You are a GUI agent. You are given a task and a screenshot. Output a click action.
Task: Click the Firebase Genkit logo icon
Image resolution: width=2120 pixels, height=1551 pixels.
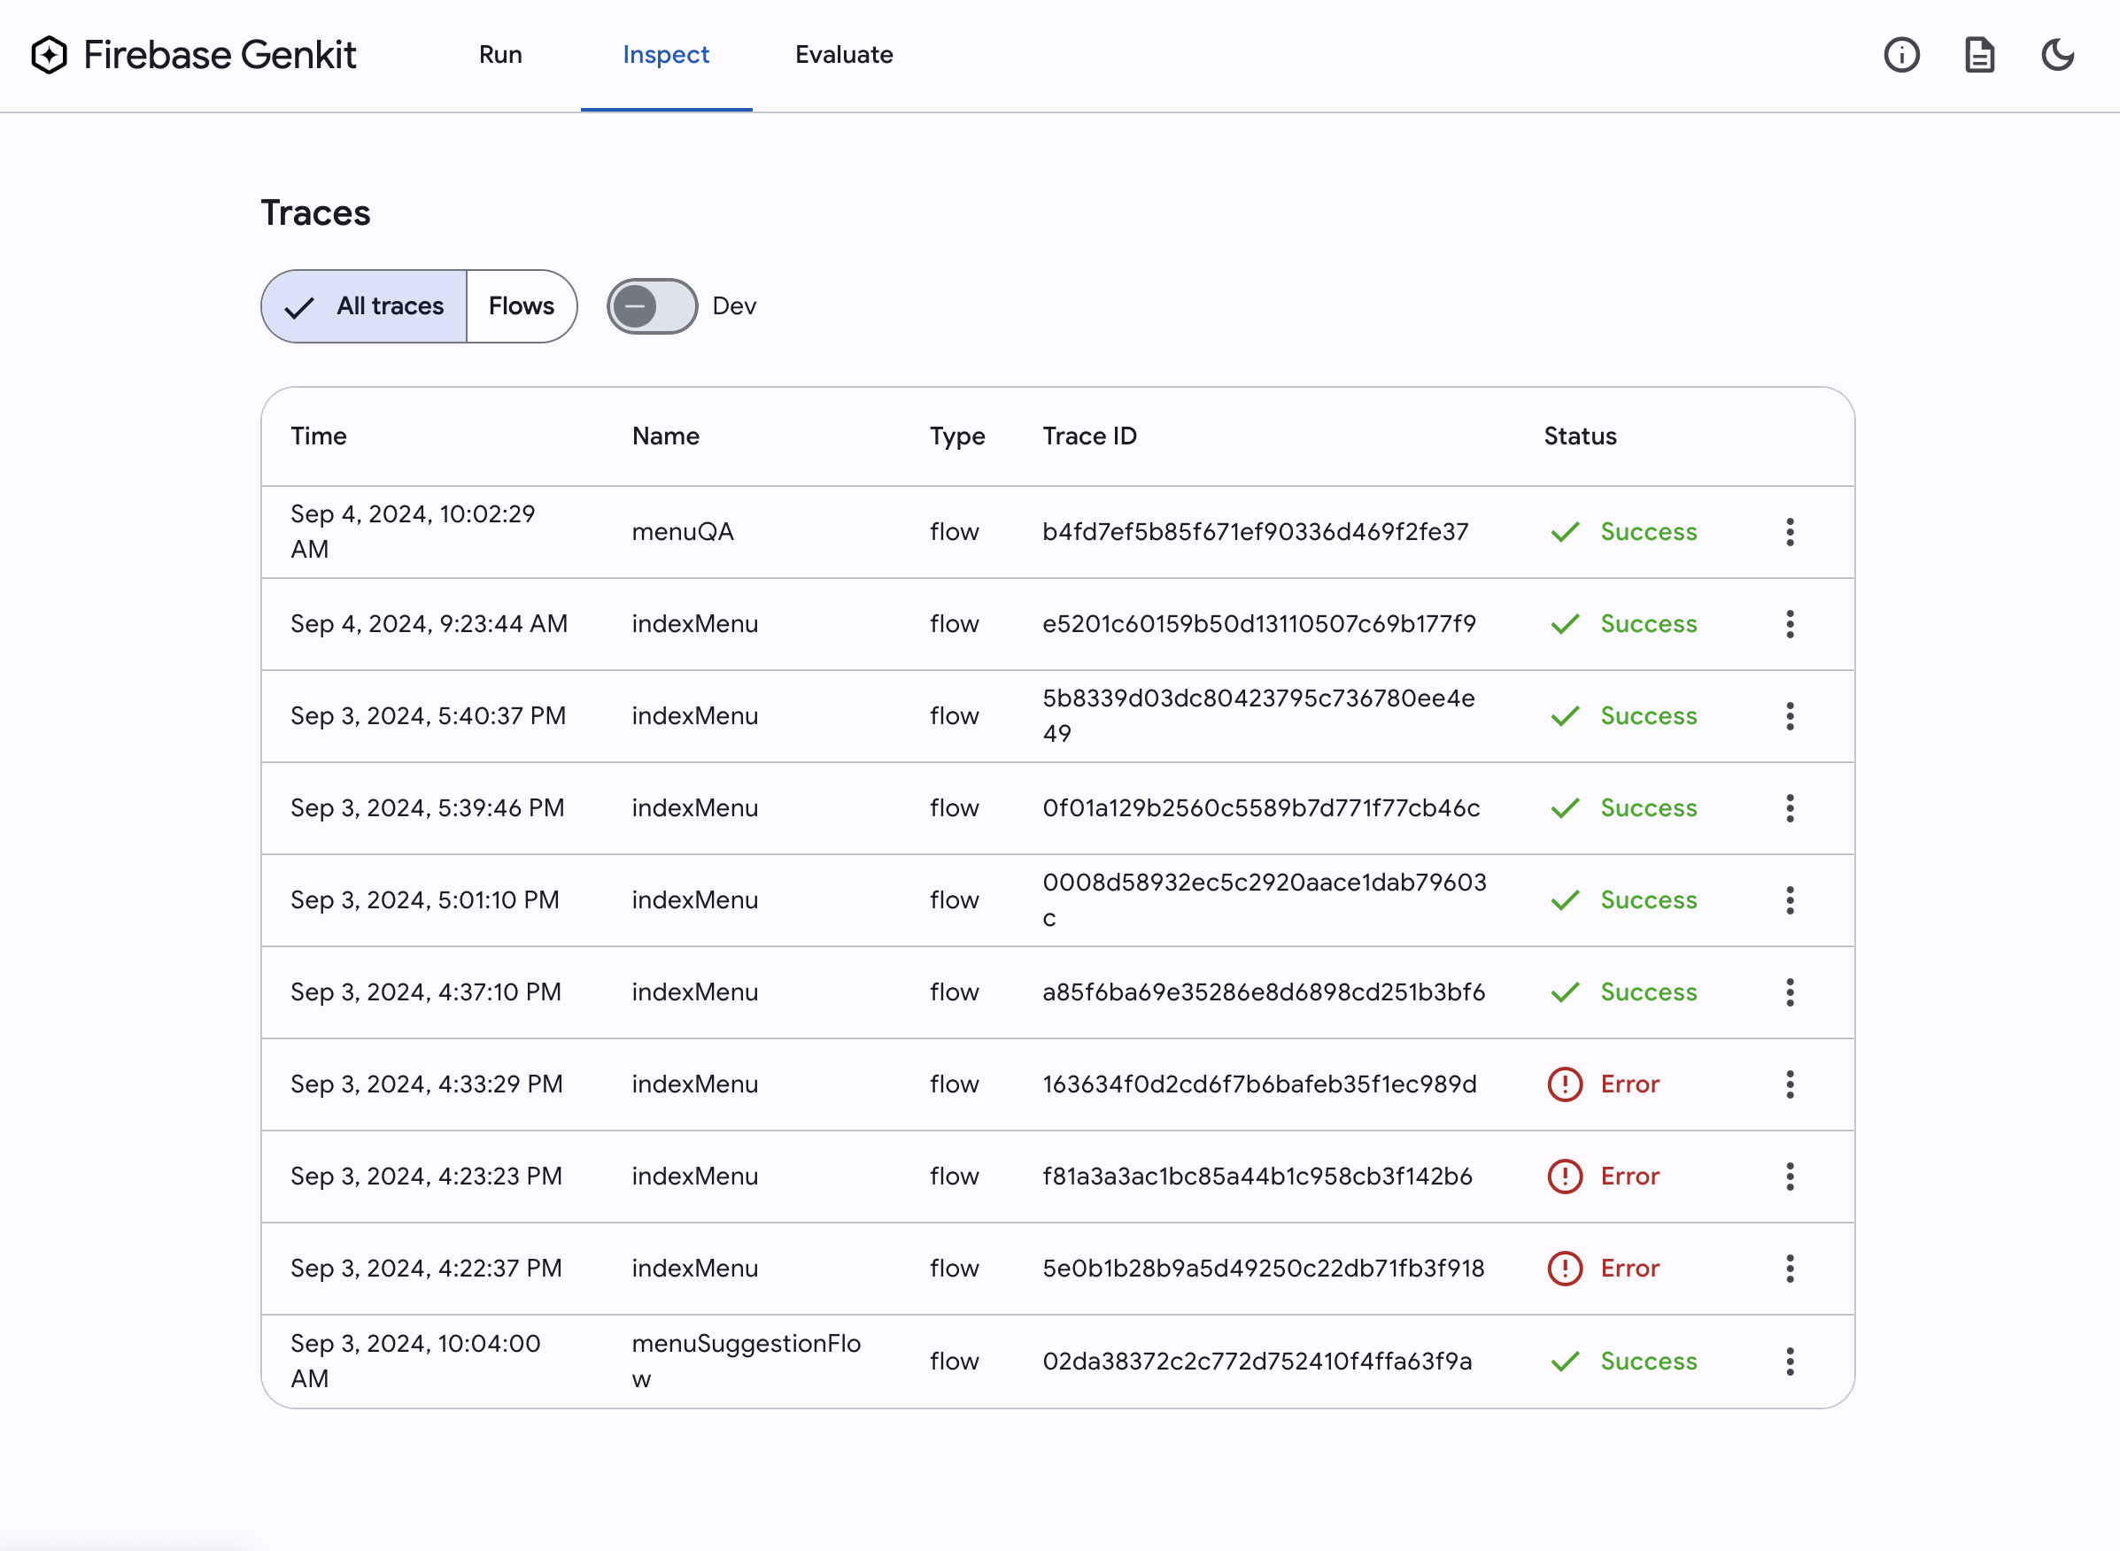(49, 55)
